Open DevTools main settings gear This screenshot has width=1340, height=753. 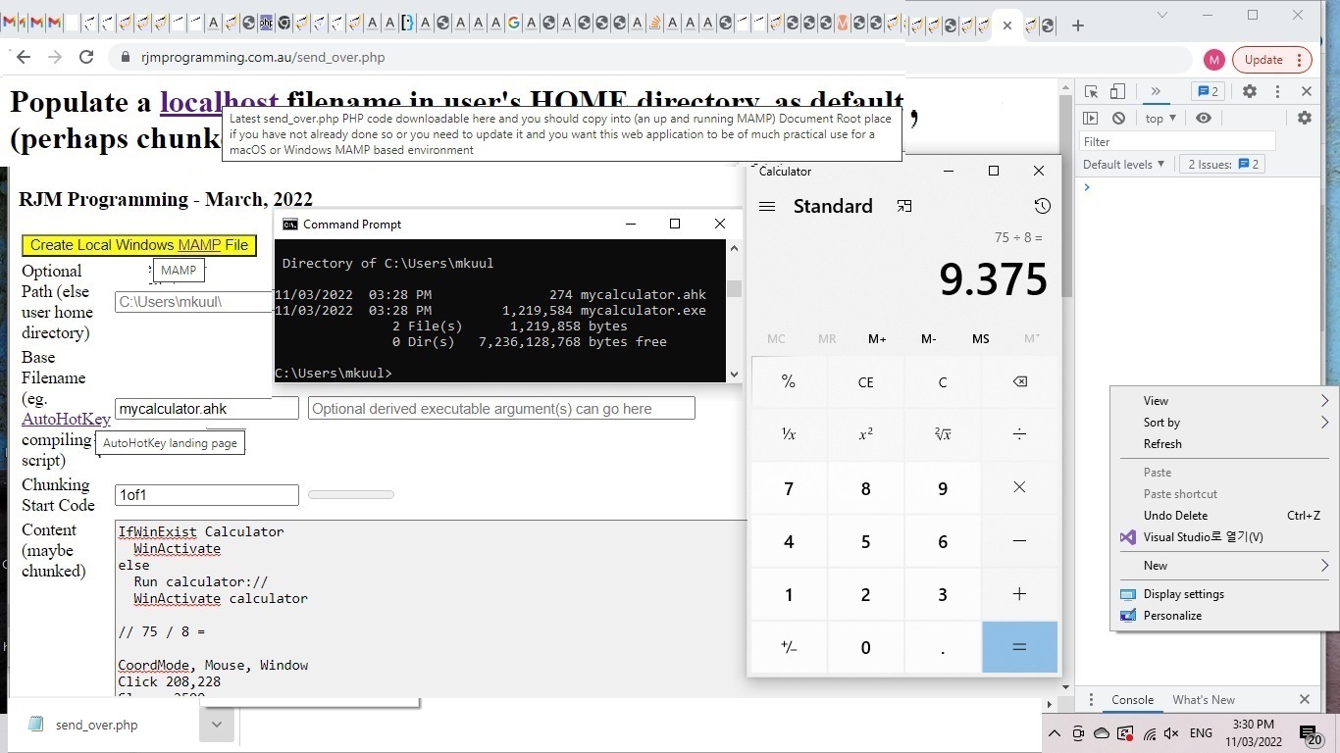(1250, 91)
